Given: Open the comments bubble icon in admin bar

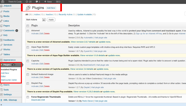Looking at the screenshot, I should (x=37, y=2).
